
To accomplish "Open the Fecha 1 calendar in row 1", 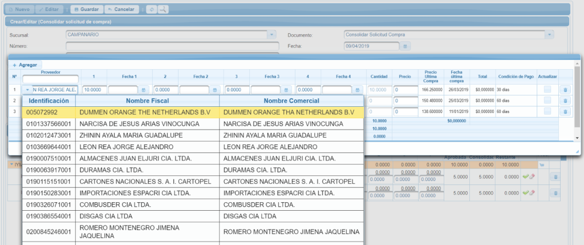I will click(x=143, y=90).
